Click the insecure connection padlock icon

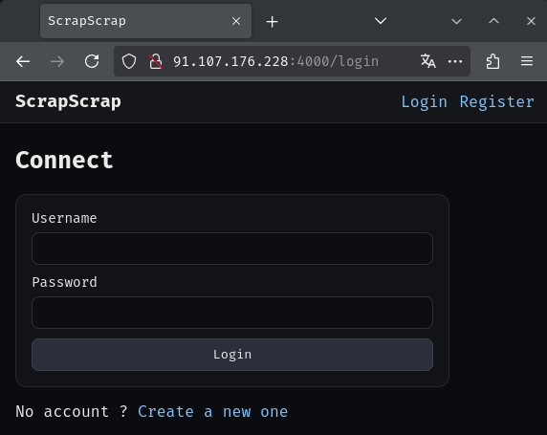click(156, 61)
